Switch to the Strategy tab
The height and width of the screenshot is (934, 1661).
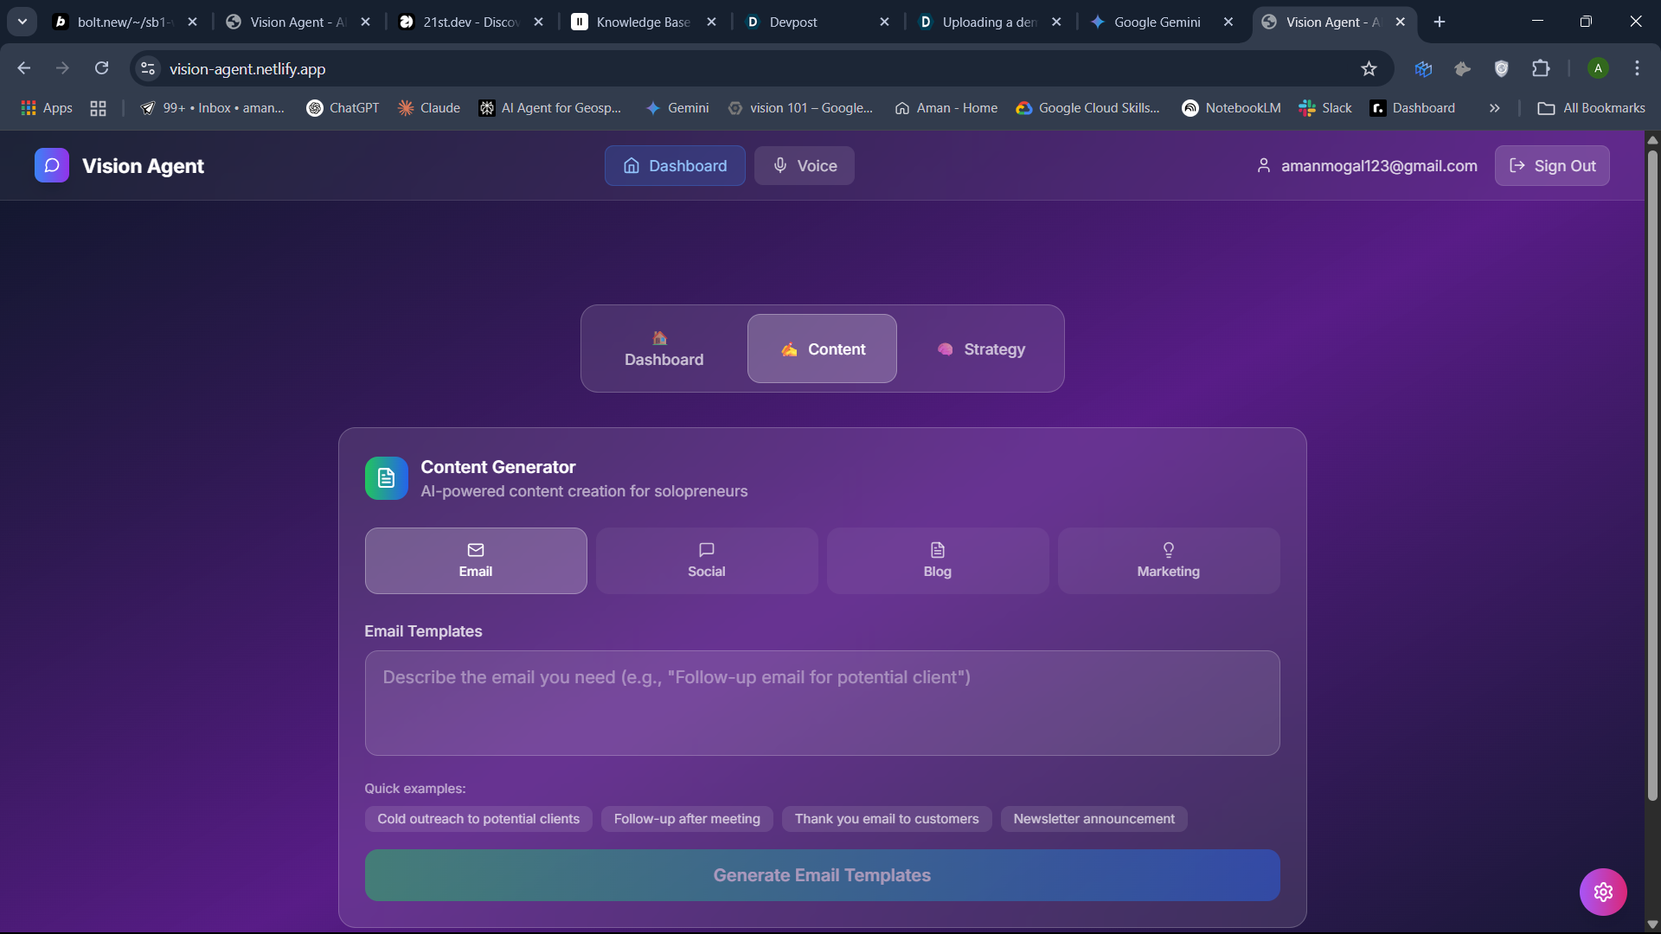pyautogui.click(x=981, y=349)
